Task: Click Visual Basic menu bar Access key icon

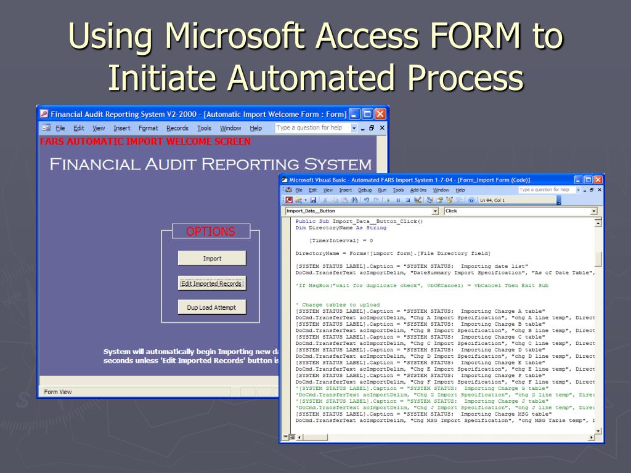Action: pos(288,190)
